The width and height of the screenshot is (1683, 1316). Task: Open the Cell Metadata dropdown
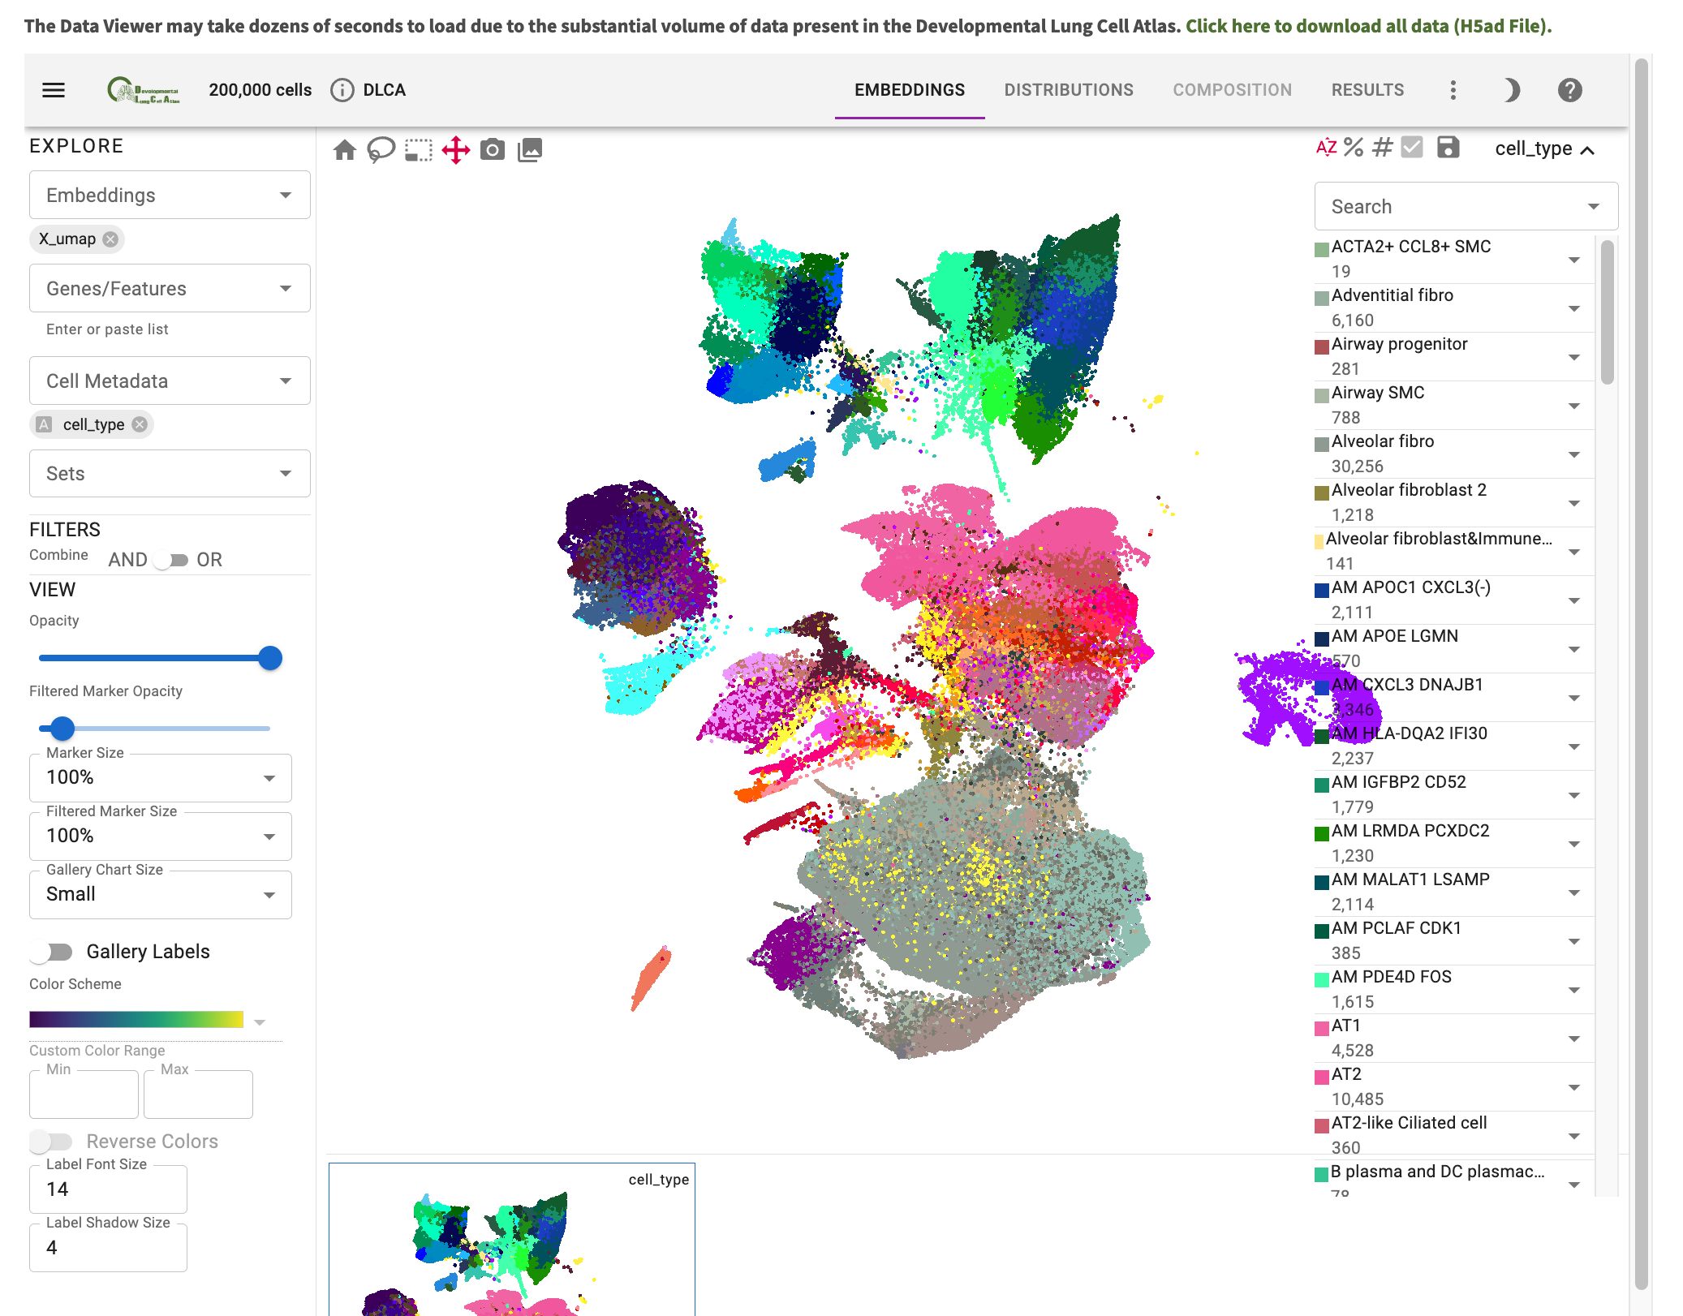[x=170, y=381]
